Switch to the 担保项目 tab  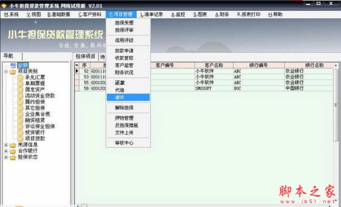[x=85, y=57]
